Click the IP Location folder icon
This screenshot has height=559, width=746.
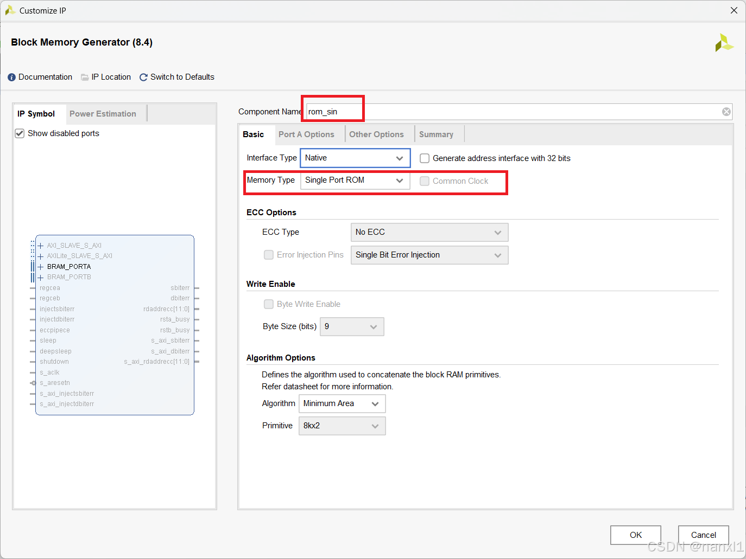tap(85, 78)
